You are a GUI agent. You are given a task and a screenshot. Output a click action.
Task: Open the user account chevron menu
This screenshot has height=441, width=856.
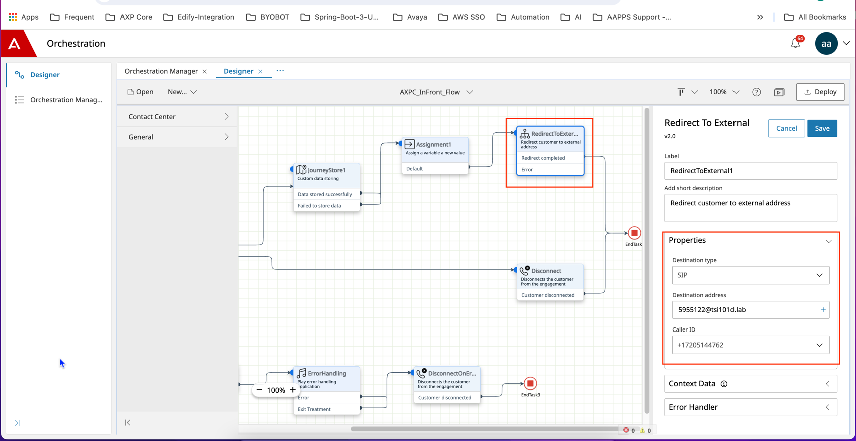pos(846,44)
